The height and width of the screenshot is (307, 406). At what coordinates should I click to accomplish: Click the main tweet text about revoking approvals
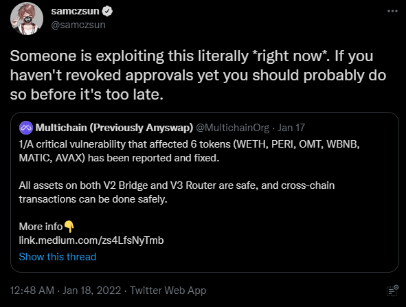[198, 75]
